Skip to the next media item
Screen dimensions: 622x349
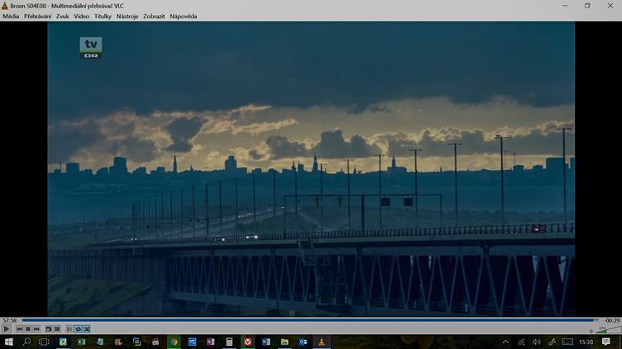pos(36,329)
